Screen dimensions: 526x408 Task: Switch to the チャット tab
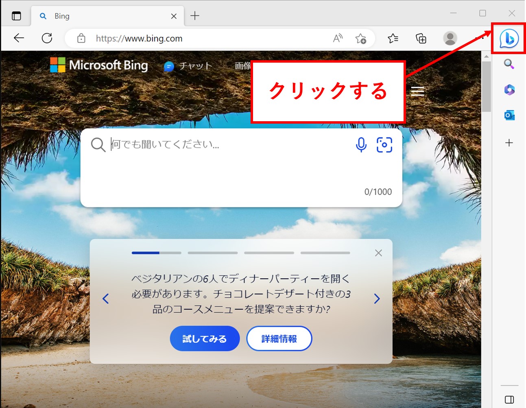(x=188, y=66)
